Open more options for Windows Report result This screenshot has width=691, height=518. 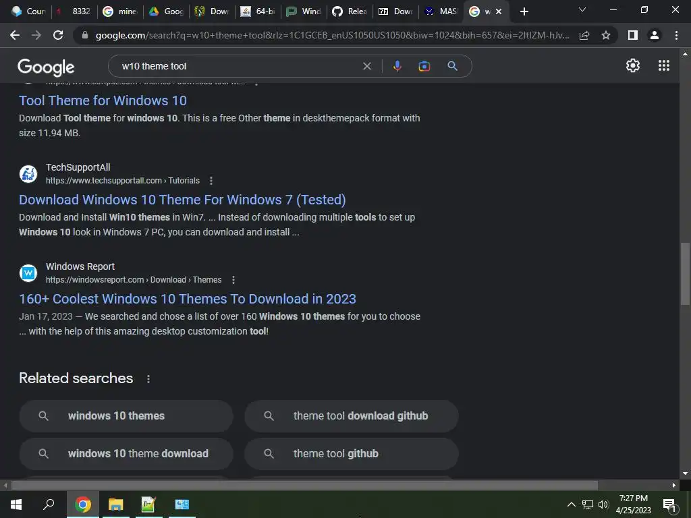pos(233,280)
